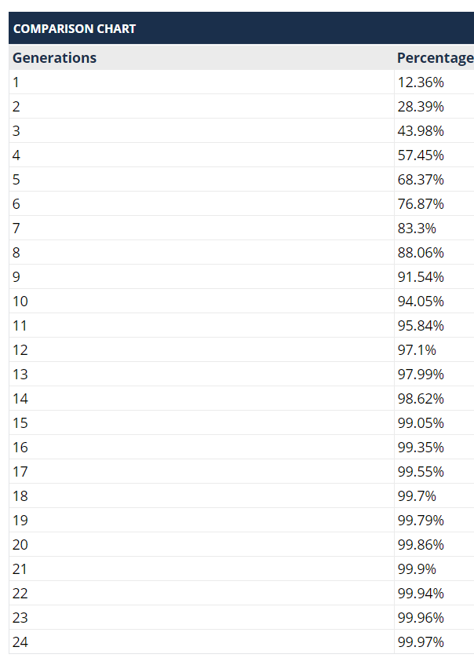This screenshot has width=474, height=658.
Task: Click the 99.97% value in last row
Action: tap(421, 642)
